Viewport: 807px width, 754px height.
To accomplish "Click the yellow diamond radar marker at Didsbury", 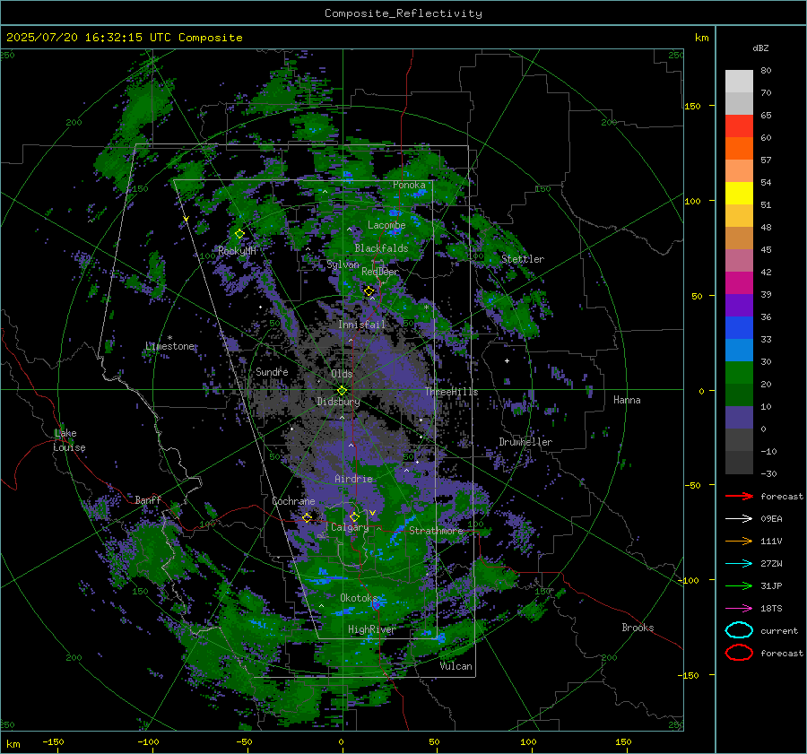I will [x=342, y=390].
